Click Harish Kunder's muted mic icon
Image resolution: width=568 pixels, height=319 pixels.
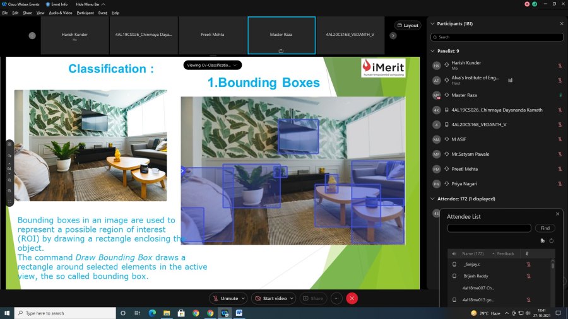560,66
